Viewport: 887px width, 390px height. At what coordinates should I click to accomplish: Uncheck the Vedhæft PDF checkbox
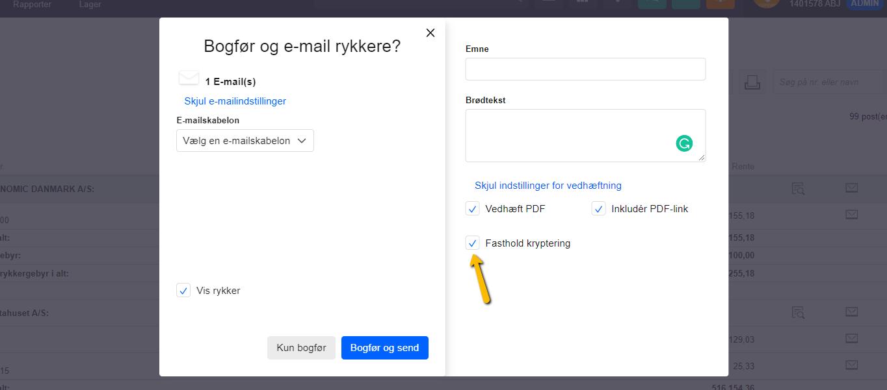pos(472,208)
